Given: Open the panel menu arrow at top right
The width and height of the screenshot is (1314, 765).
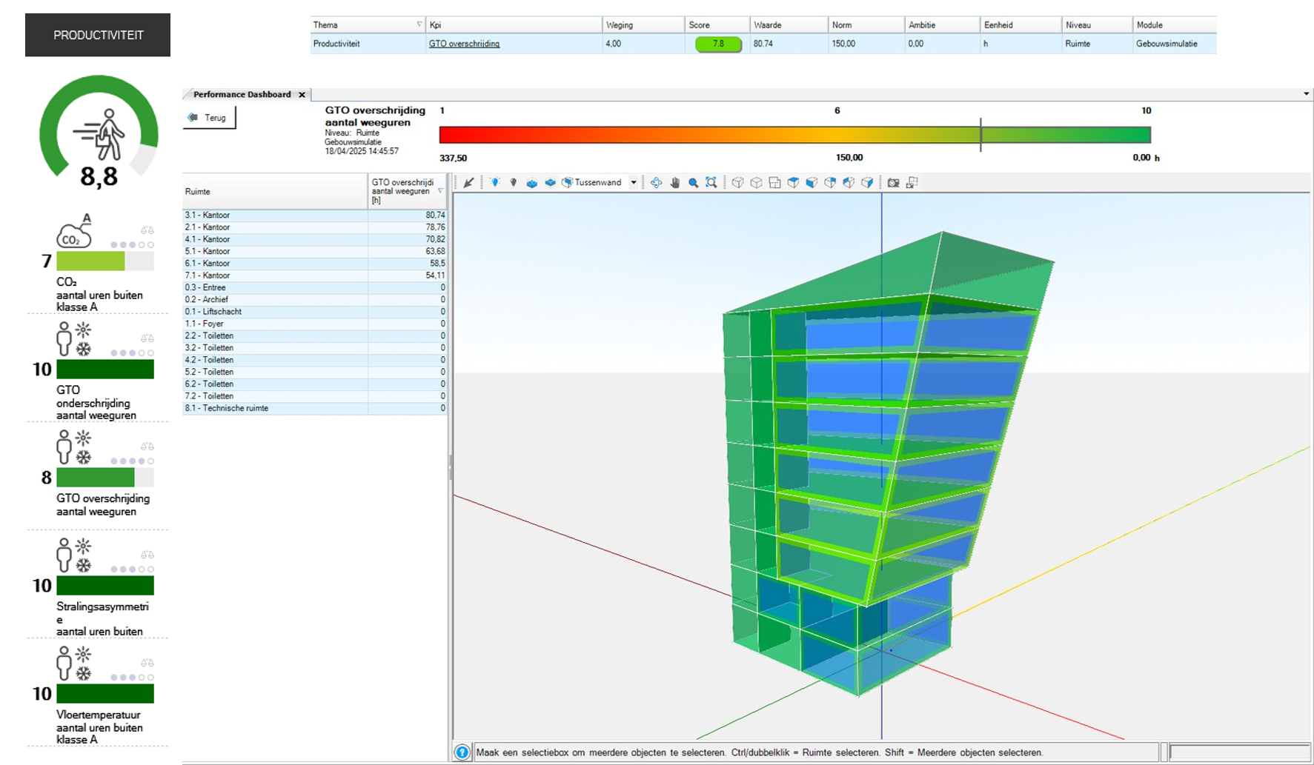Looking at the screenshot, I should click(1306, 94).
